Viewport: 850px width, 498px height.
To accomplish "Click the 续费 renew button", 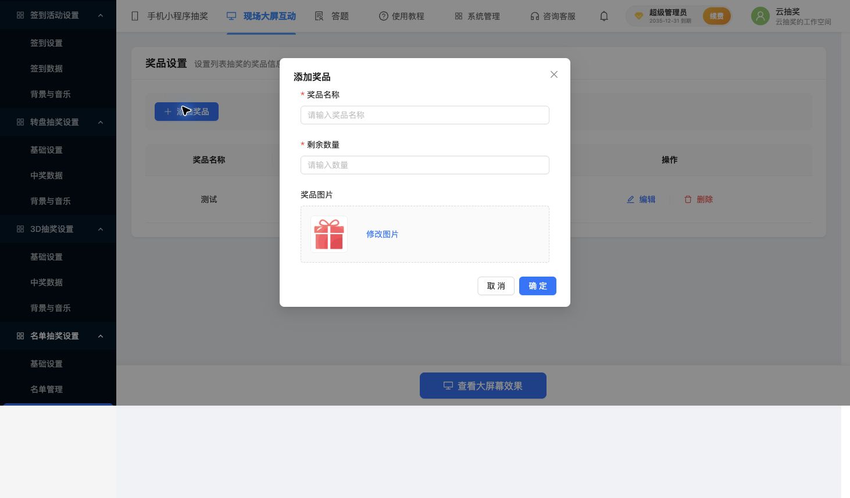I will [717, 16].
